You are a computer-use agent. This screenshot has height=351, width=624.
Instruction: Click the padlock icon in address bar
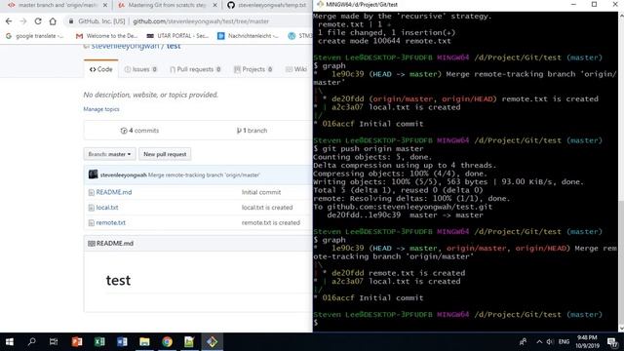[x=71, y=21]
